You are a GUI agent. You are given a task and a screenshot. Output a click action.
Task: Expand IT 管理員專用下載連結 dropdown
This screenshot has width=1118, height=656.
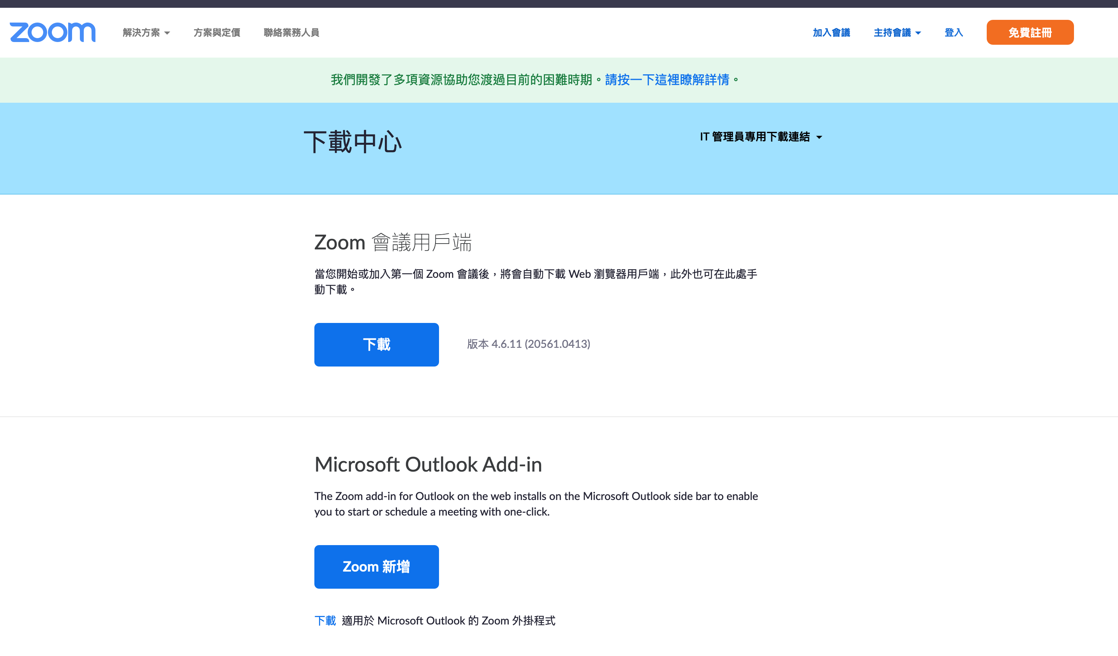[x=761, y=137]
